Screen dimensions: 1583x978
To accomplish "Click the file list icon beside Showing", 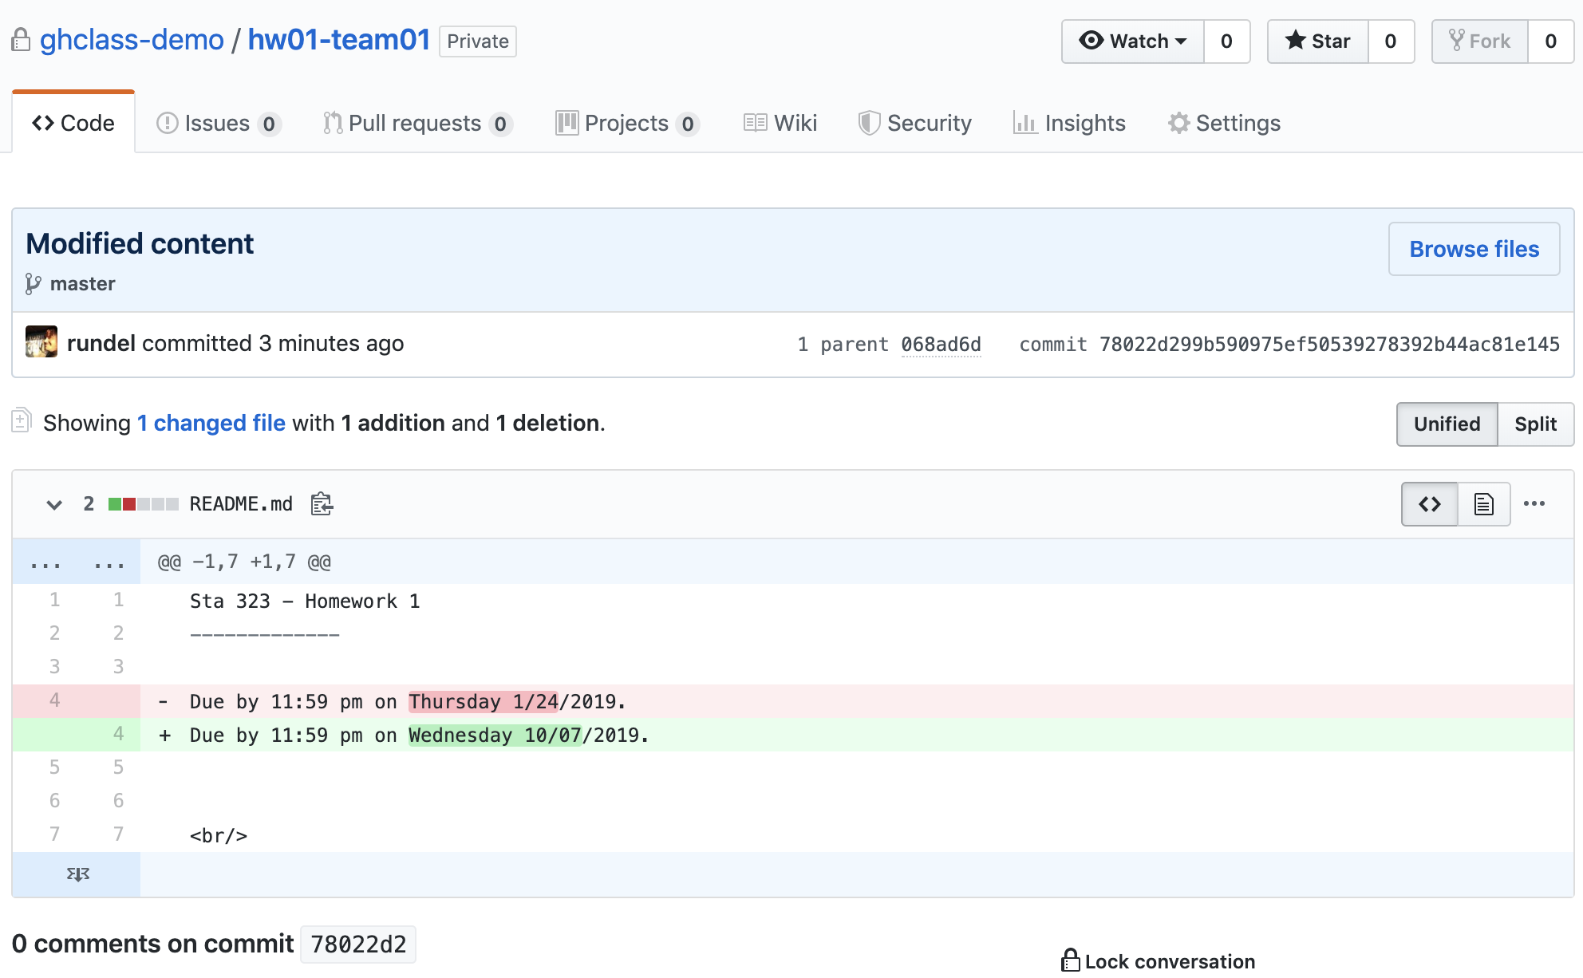I will click(x=22, y=420).
